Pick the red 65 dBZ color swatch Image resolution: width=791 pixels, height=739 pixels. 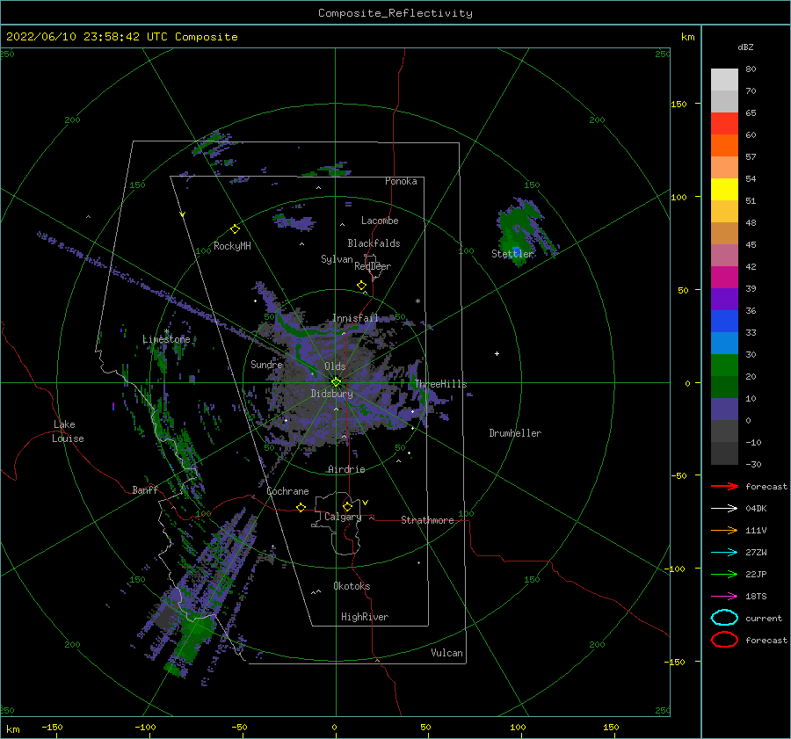724,124
